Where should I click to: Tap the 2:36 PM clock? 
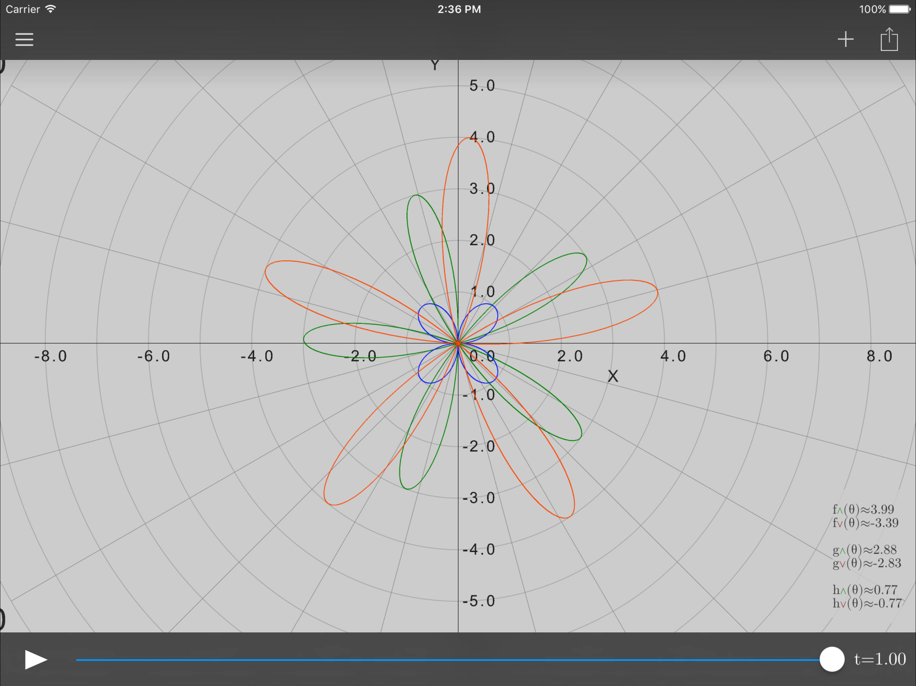pos(459,9)
